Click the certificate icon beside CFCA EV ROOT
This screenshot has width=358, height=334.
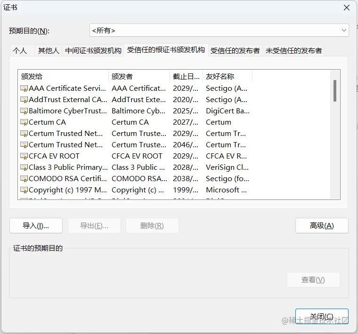click(x=24, y=156)
